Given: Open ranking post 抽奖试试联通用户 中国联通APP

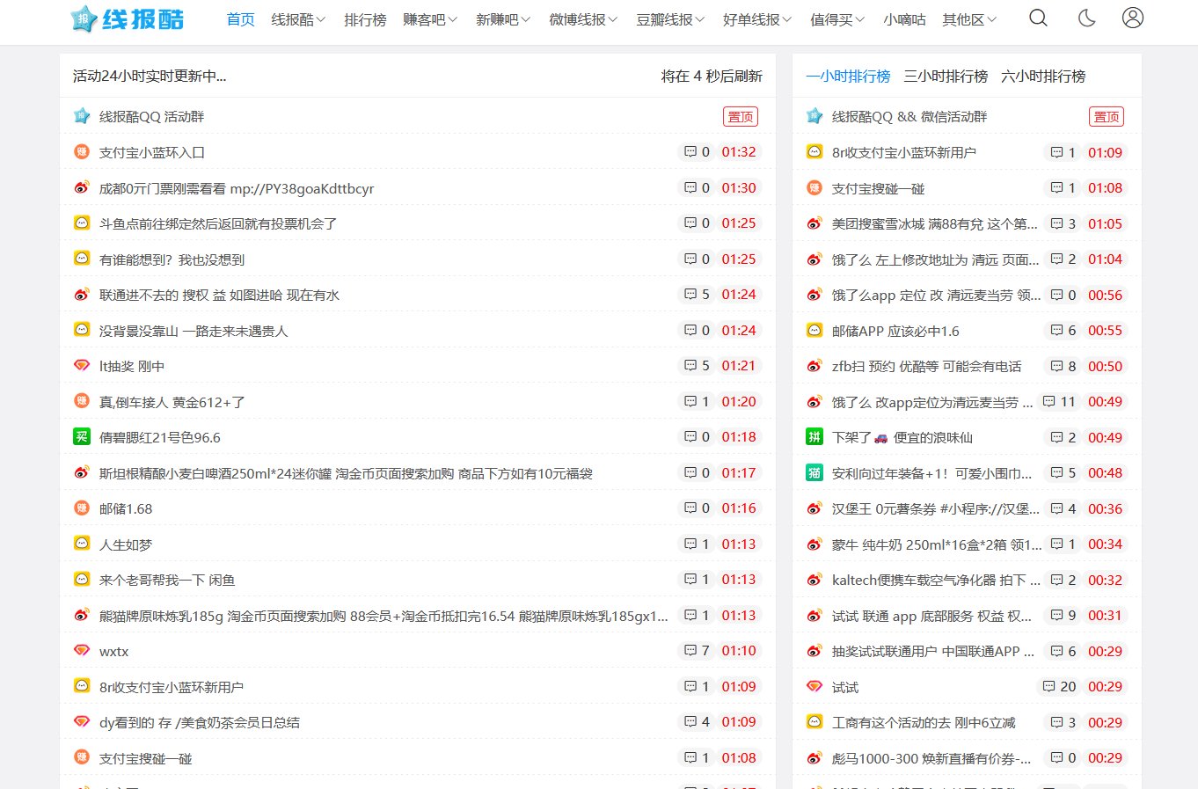Looking at the screenshot, I should (934, 651).
